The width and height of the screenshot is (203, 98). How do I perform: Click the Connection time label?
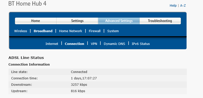(x=24, y=78)
